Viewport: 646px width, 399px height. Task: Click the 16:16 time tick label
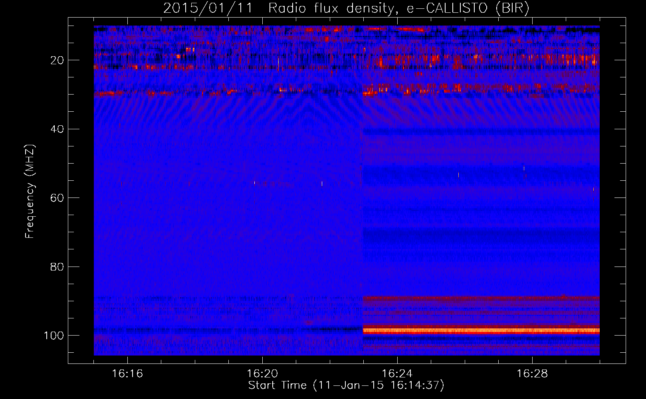[127, 374]
